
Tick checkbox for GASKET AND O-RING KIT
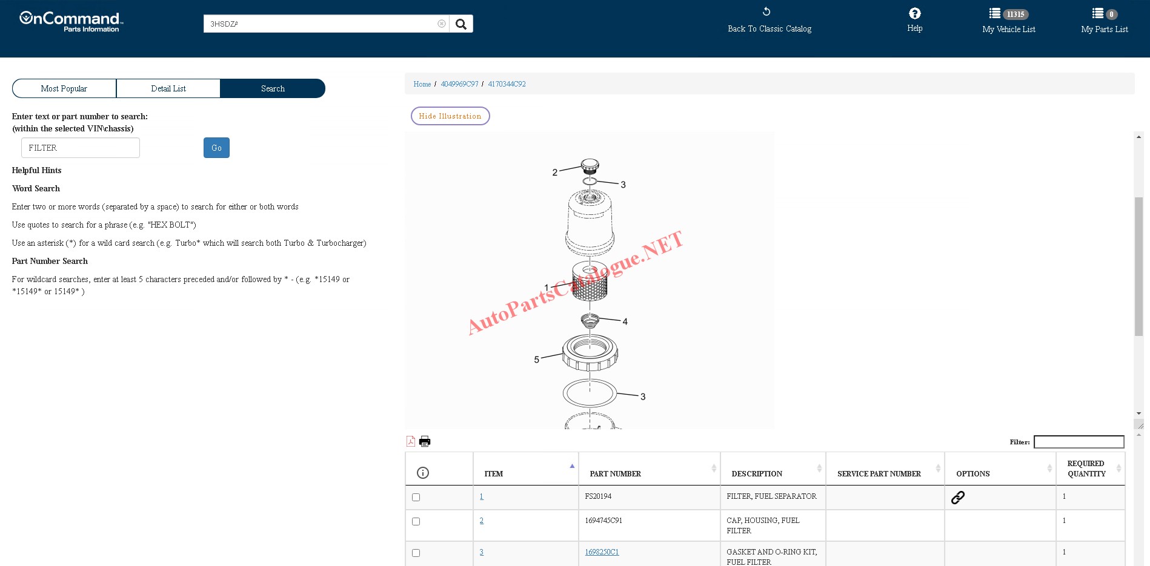(x=416, y=553)
